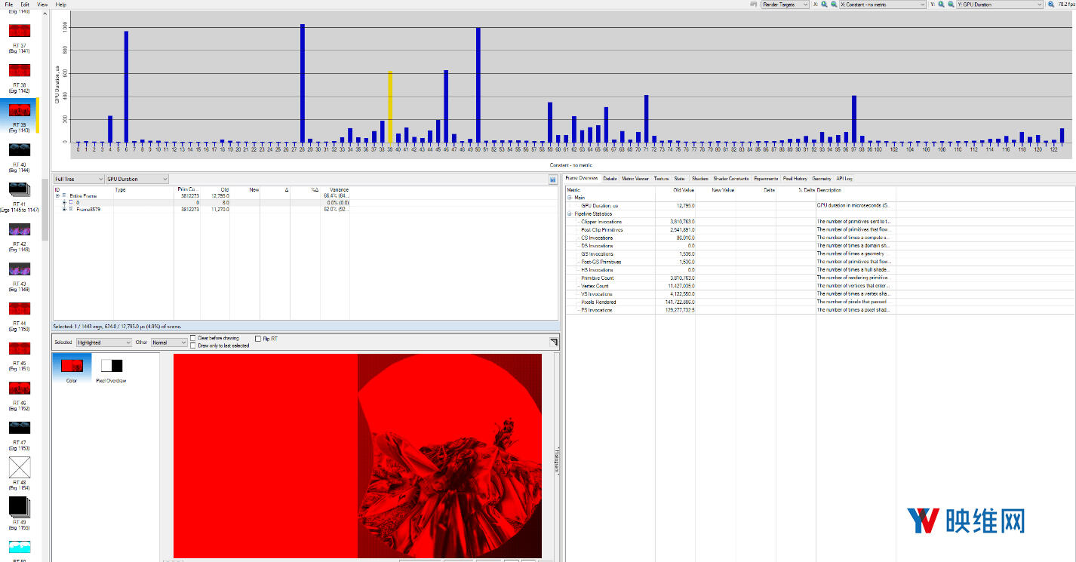Click the X axis zoom out magnifier
The image size is (1076, 562).
(x=834, y=5)
